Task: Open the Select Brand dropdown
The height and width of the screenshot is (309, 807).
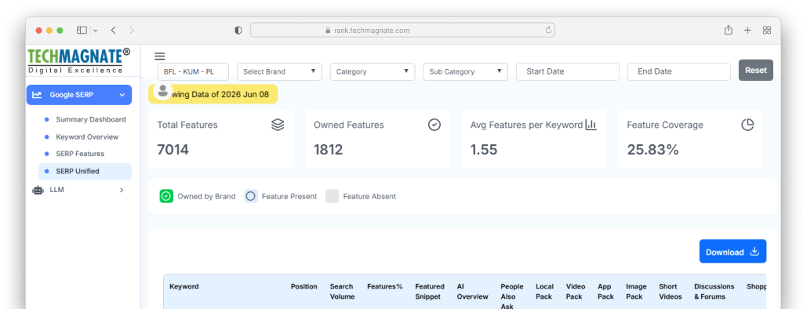Action: [x=279, y=71]
